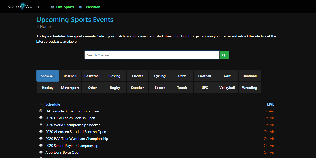Click the golf ball icon beside LPGA Ladies Scottish Open
316x158 pixels.
tap(41, 118)
